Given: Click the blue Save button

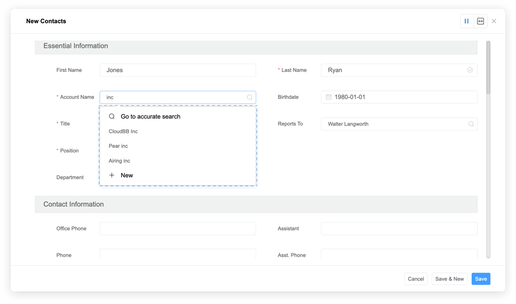Looking at the screenshot, I should coord(480,279).
